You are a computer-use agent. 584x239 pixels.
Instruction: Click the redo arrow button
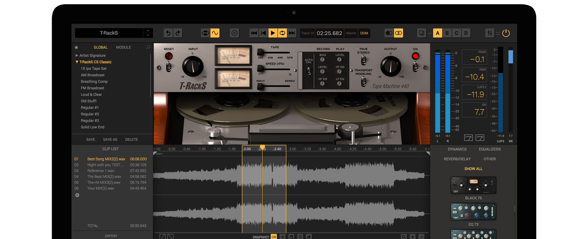[178, 33]
